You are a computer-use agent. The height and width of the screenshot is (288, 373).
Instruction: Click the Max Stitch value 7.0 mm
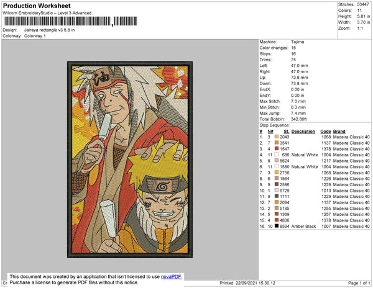pos(298,101)
